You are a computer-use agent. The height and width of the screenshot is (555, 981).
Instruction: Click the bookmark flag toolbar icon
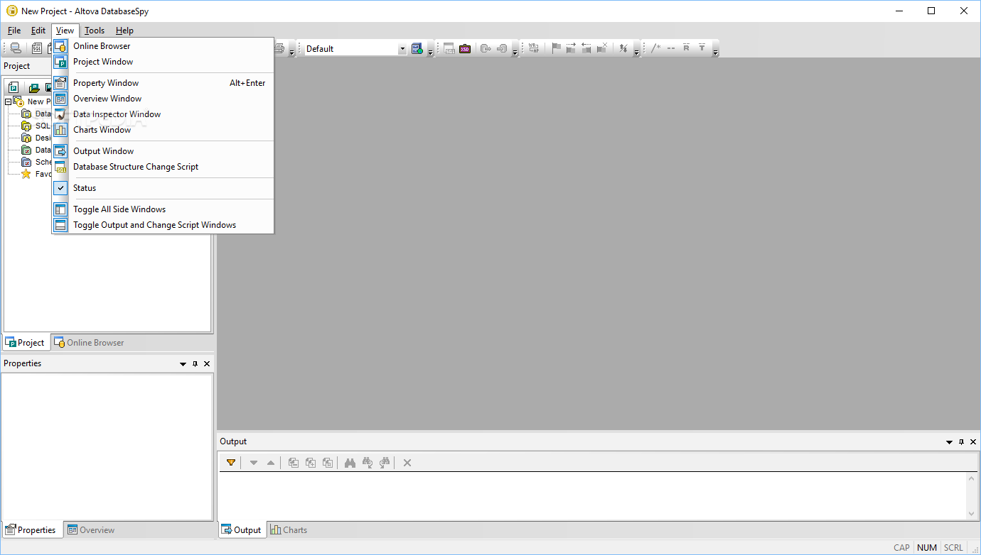pos(557,48)
